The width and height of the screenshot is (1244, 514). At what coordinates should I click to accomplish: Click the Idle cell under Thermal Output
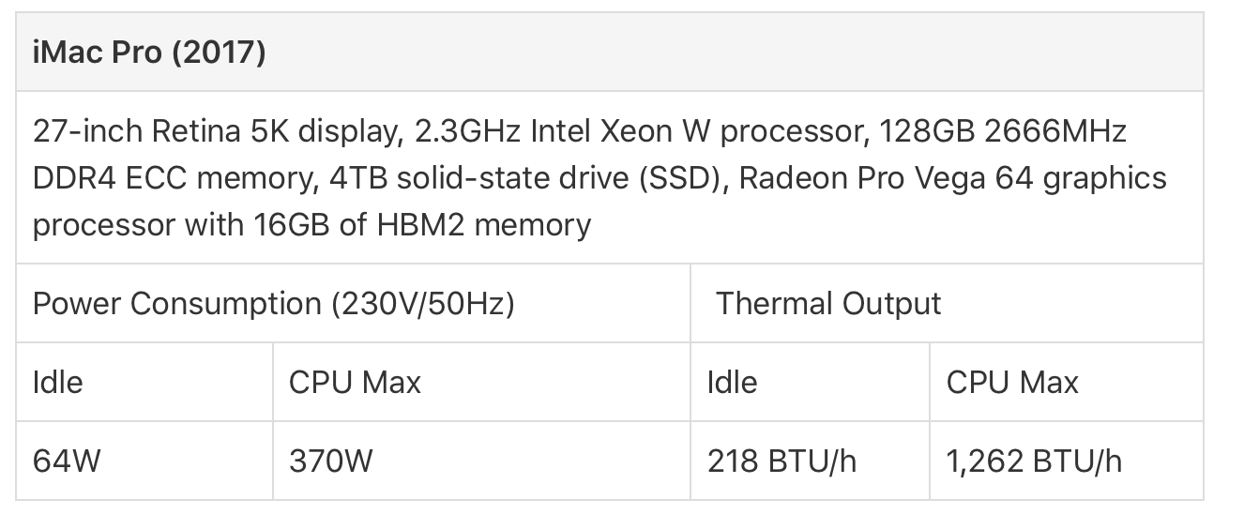(810, 382)
